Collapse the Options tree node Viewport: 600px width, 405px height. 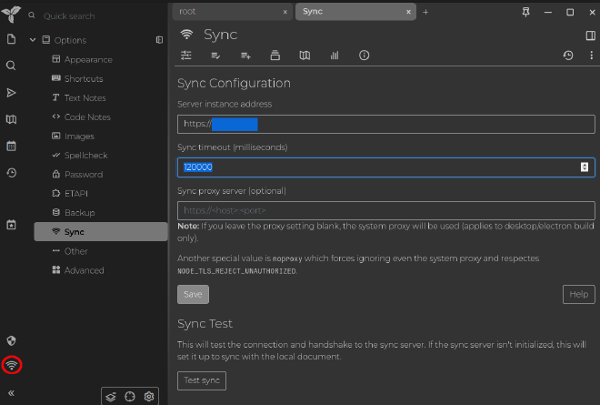click(33, 40)
